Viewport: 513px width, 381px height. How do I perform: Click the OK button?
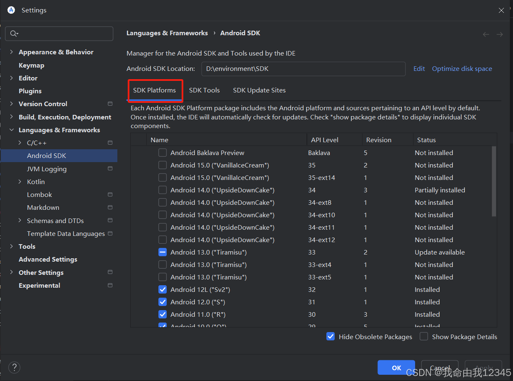pos(396,368)
